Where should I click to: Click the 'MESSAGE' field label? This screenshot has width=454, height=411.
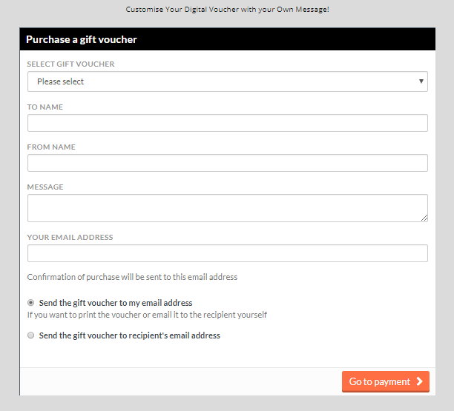(x=45, y=187)
